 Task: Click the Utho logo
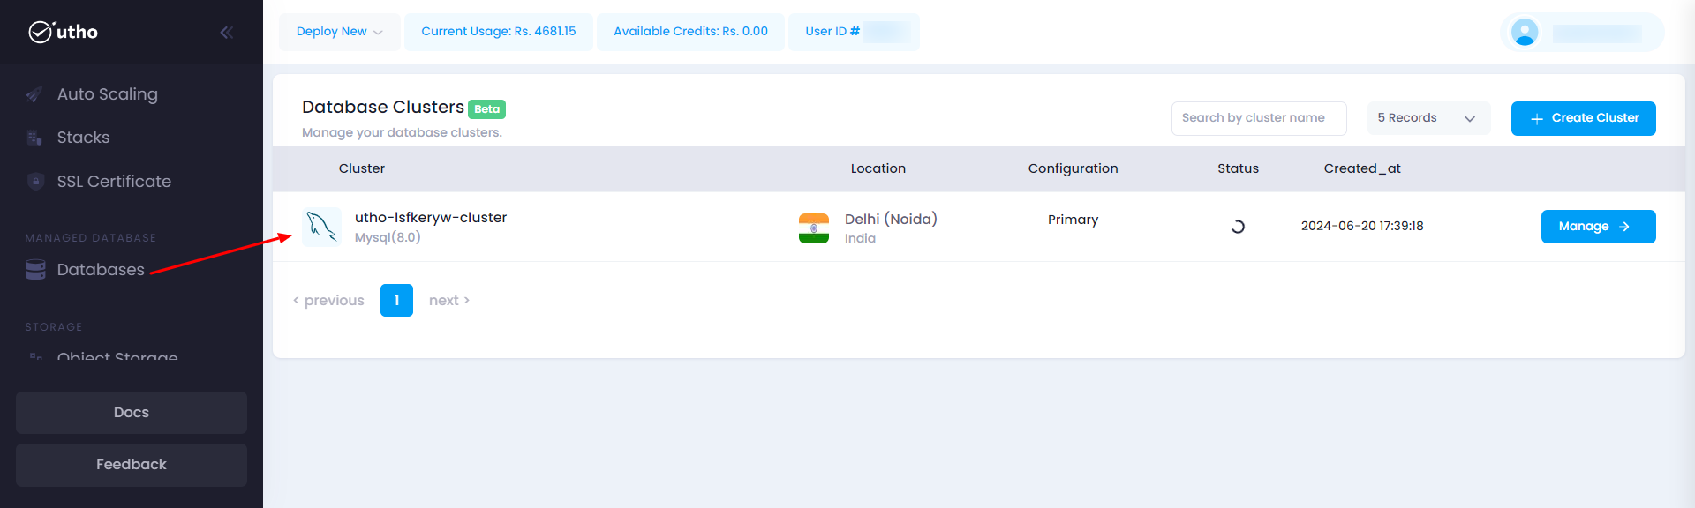pyautogui.click(x=63, y=32)
